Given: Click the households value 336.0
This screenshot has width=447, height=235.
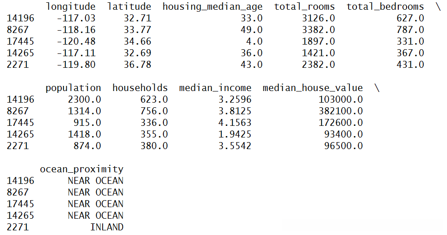Looking at the screenshot, I should (154, 123).
